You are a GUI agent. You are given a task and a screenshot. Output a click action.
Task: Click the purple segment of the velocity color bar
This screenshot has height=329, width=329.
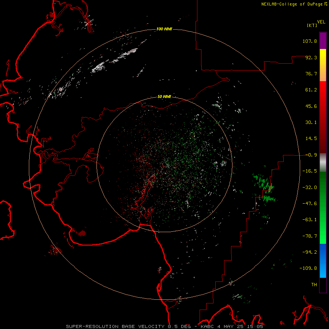(x=323, y=41)
